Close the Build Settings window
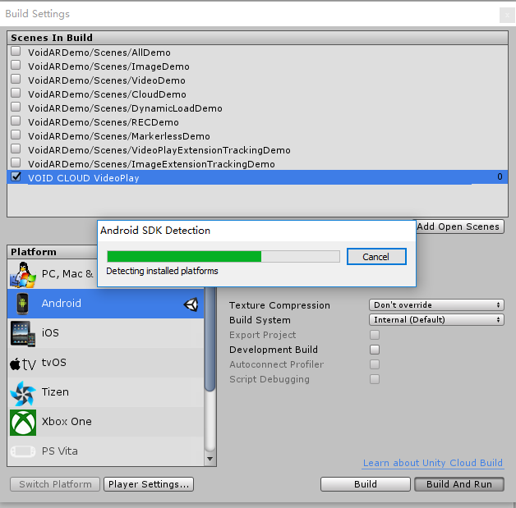The height and width of the screenshot is (508, 516). coord(507,15)
